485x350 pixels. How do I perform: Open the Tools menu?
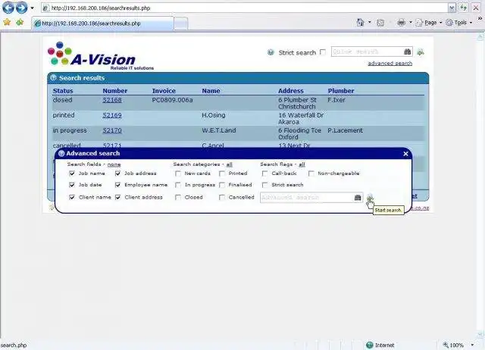tap(459, 23)
